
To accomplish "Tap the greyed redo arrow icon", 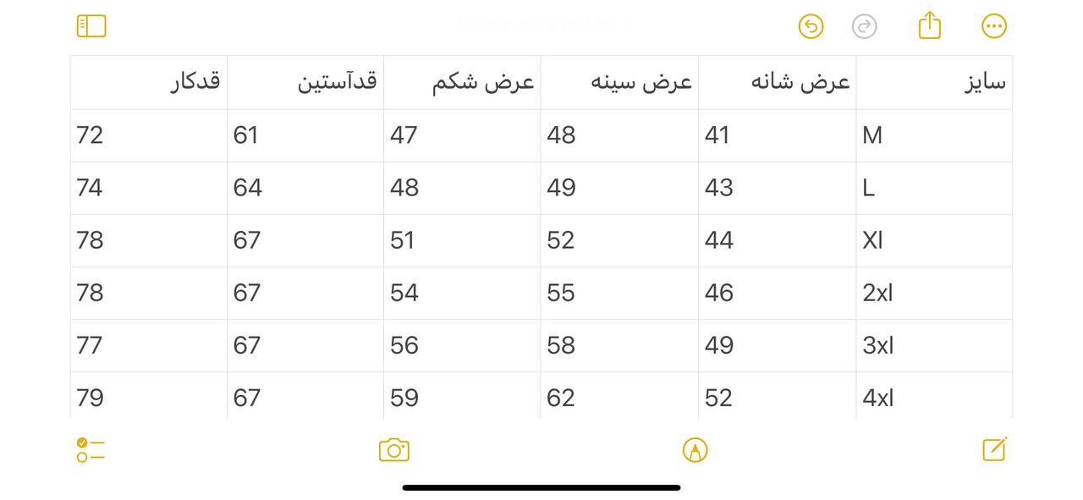I will click(864, 26).
